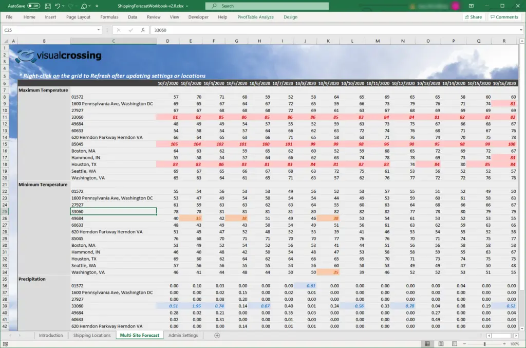Select Normal view icon in status bar

coord(427,343)
